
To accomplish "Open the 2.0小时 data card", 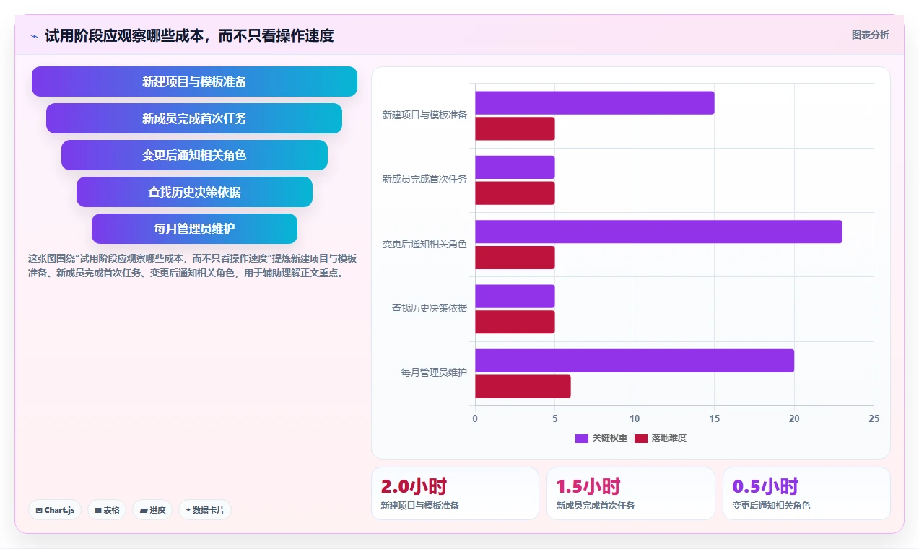I will pos(455,493).
